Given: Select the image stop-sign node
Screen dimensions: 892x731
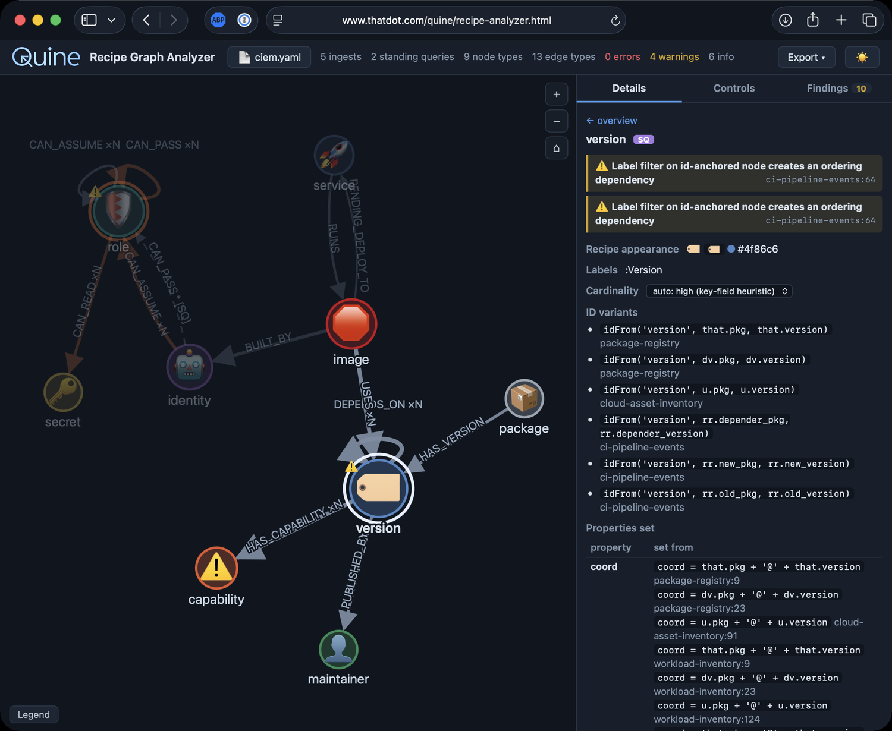Looking at the screenshot, I should point(351,324).
